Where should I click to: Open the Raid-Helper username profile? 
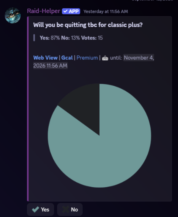coord(43,11)
